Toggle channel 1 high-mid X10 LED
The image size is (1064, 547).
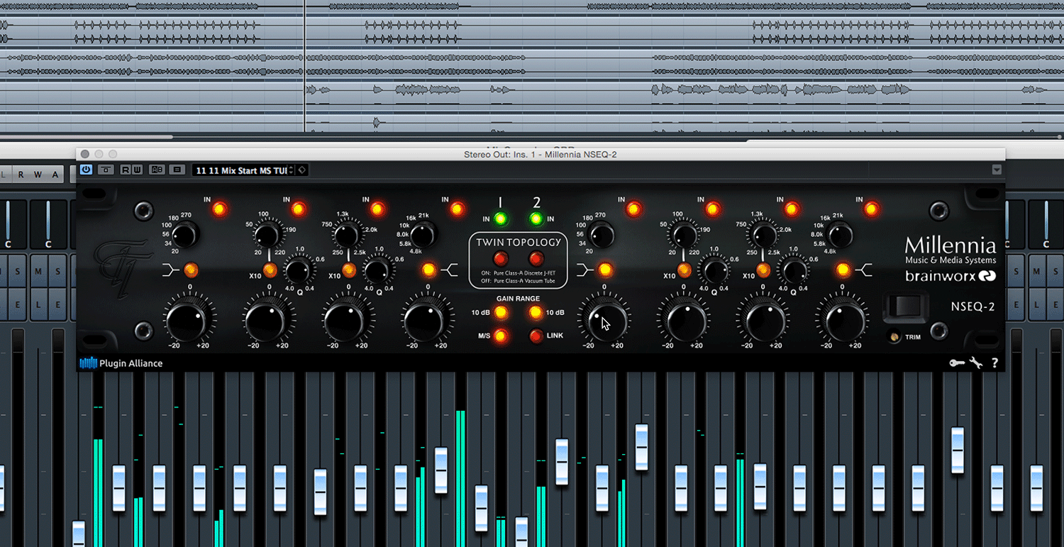pos(349,270)
